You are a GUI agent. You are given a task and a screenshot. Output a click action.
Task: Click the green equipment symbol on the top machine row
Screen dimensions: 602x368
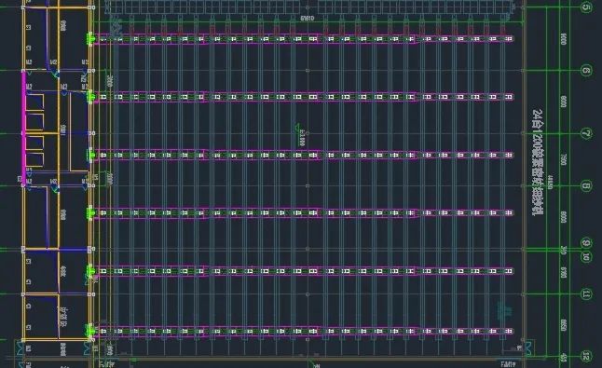90,39
